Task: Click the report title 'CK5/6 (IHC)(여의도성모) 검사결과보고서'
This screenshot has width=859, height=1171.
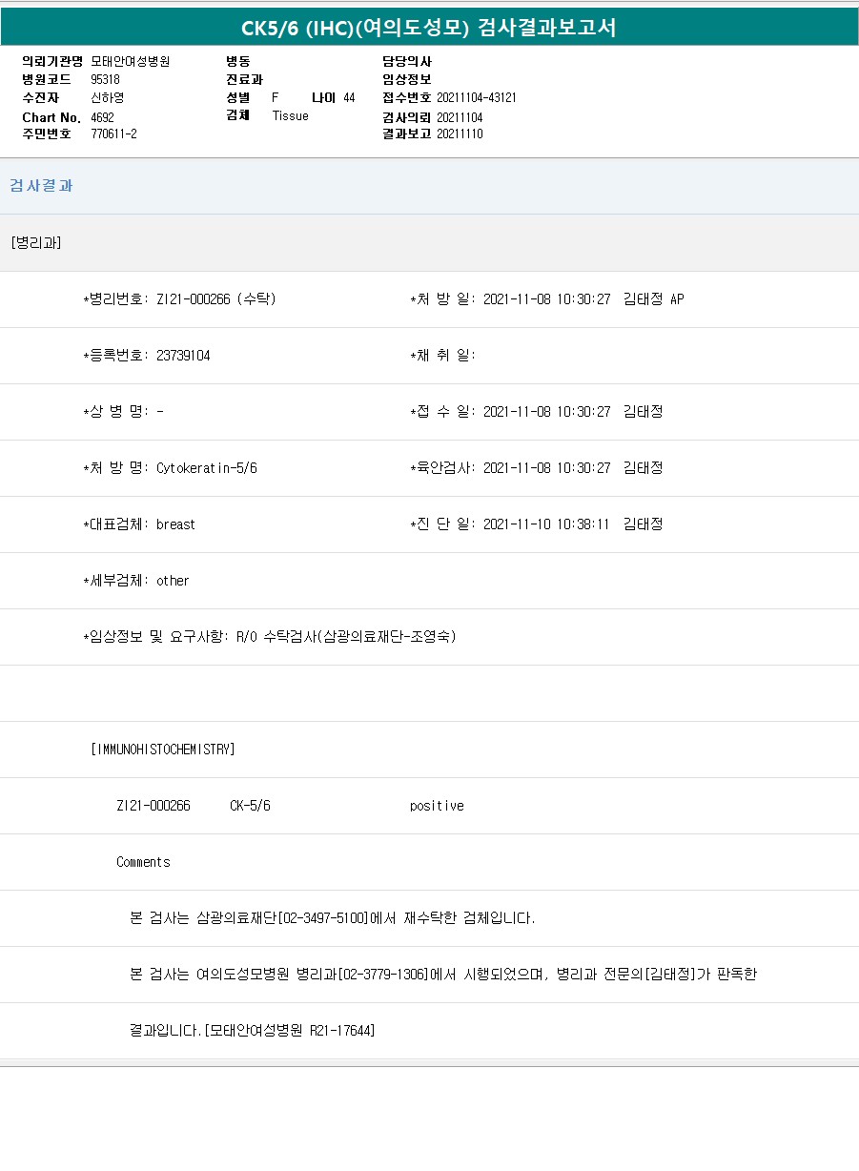Action: (x=429, y=28)
